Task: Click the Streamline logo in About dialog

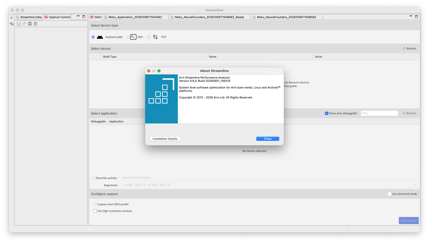Action: [161, 99]
